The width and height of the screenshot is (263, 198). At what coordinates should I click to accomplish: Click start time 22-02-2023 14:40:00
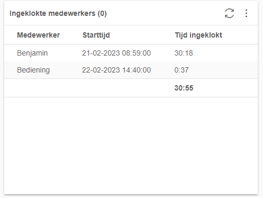click(x=116, y=70)
